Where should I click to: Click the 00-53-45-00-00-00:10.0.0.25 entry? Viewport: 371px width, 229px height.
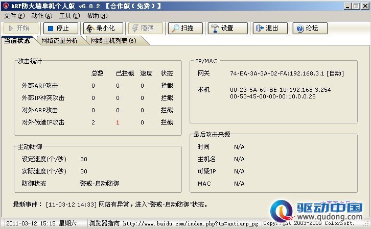point(273,96)
